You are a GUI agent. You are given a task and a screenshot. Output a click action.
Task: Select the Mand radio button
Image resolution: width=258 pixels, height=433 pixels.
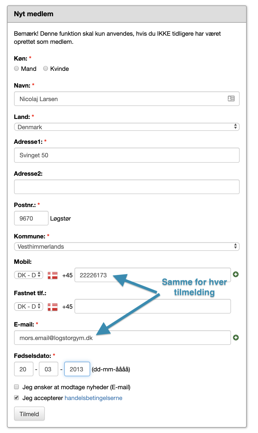click(x=16, y=68)
